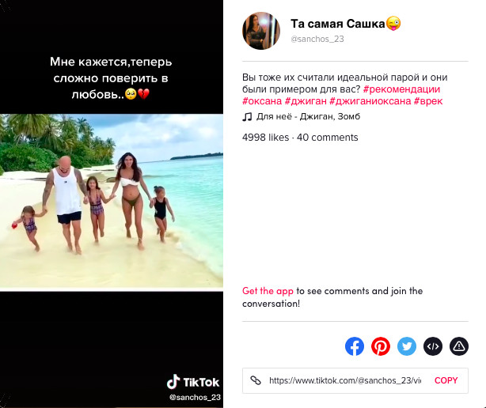
Task: Open the song Для неё - Джиган, Зомб
Action: [x=308, y=116]
